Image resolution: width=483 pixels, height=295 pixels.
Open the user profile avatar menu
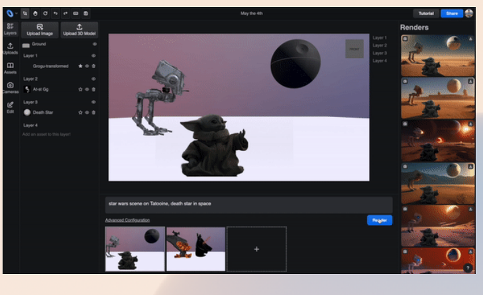[469, 14]
